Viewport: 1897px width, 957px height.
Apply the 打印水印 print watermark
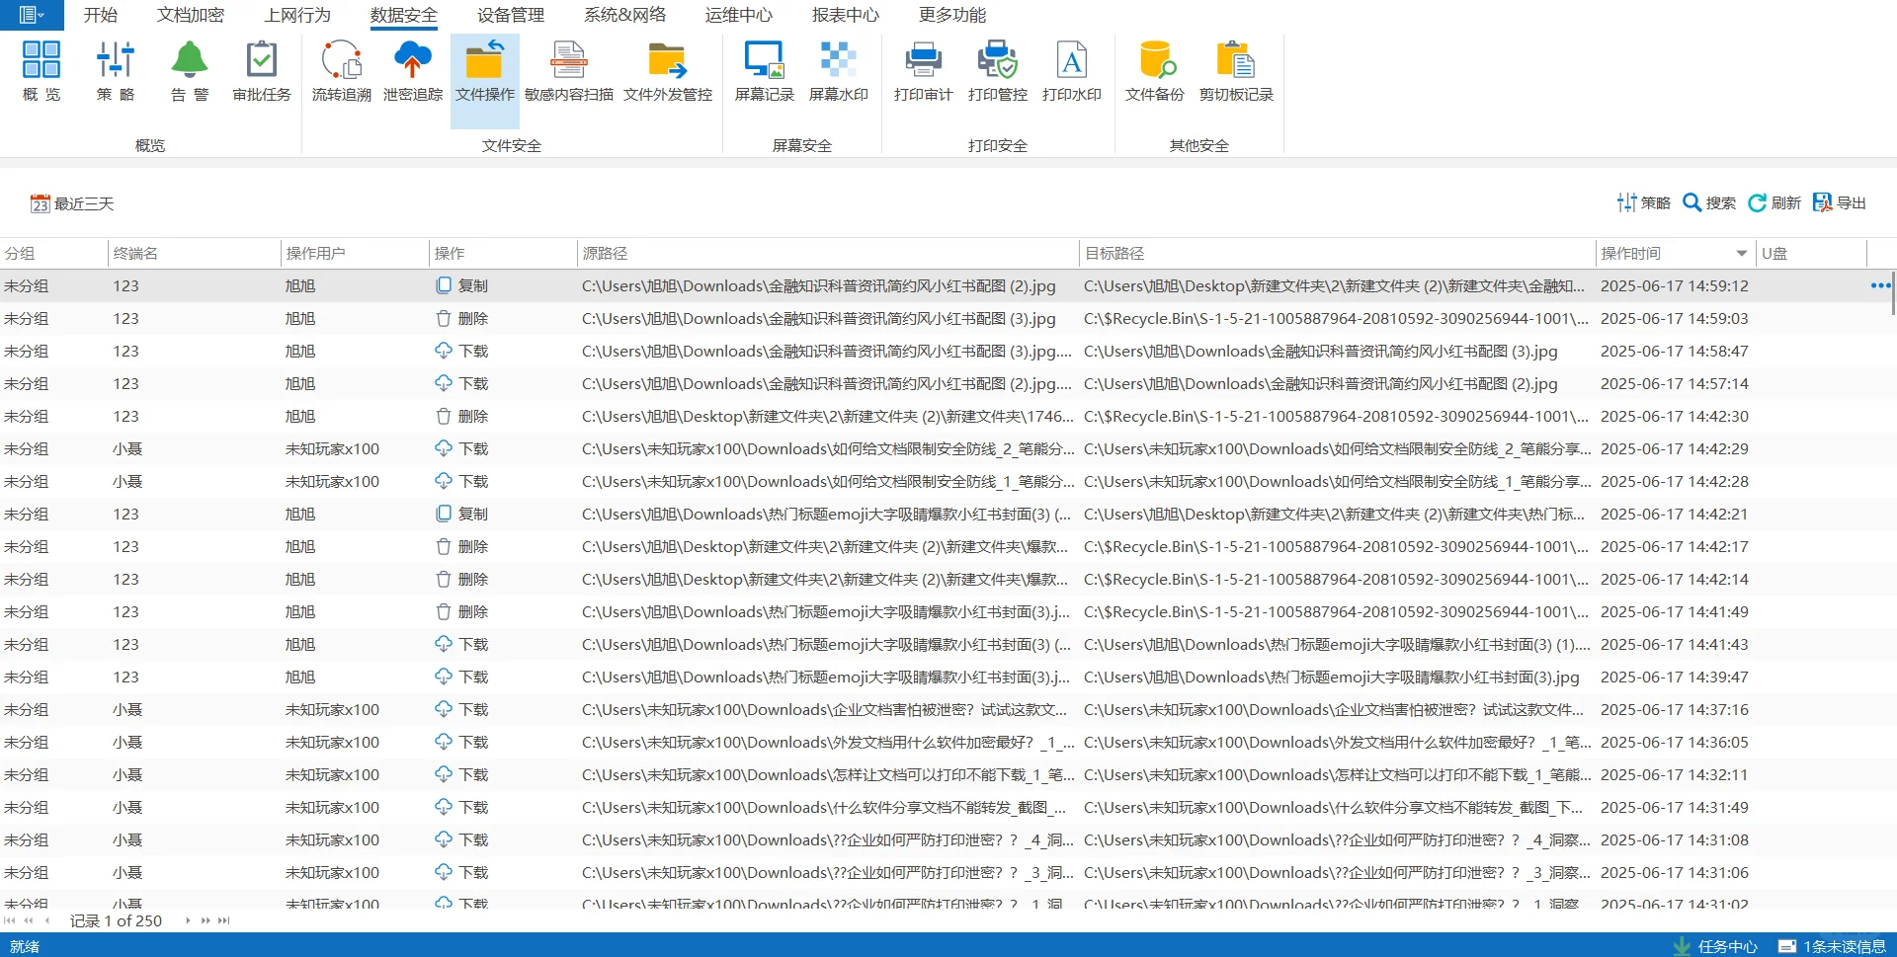click(1071, 69)
